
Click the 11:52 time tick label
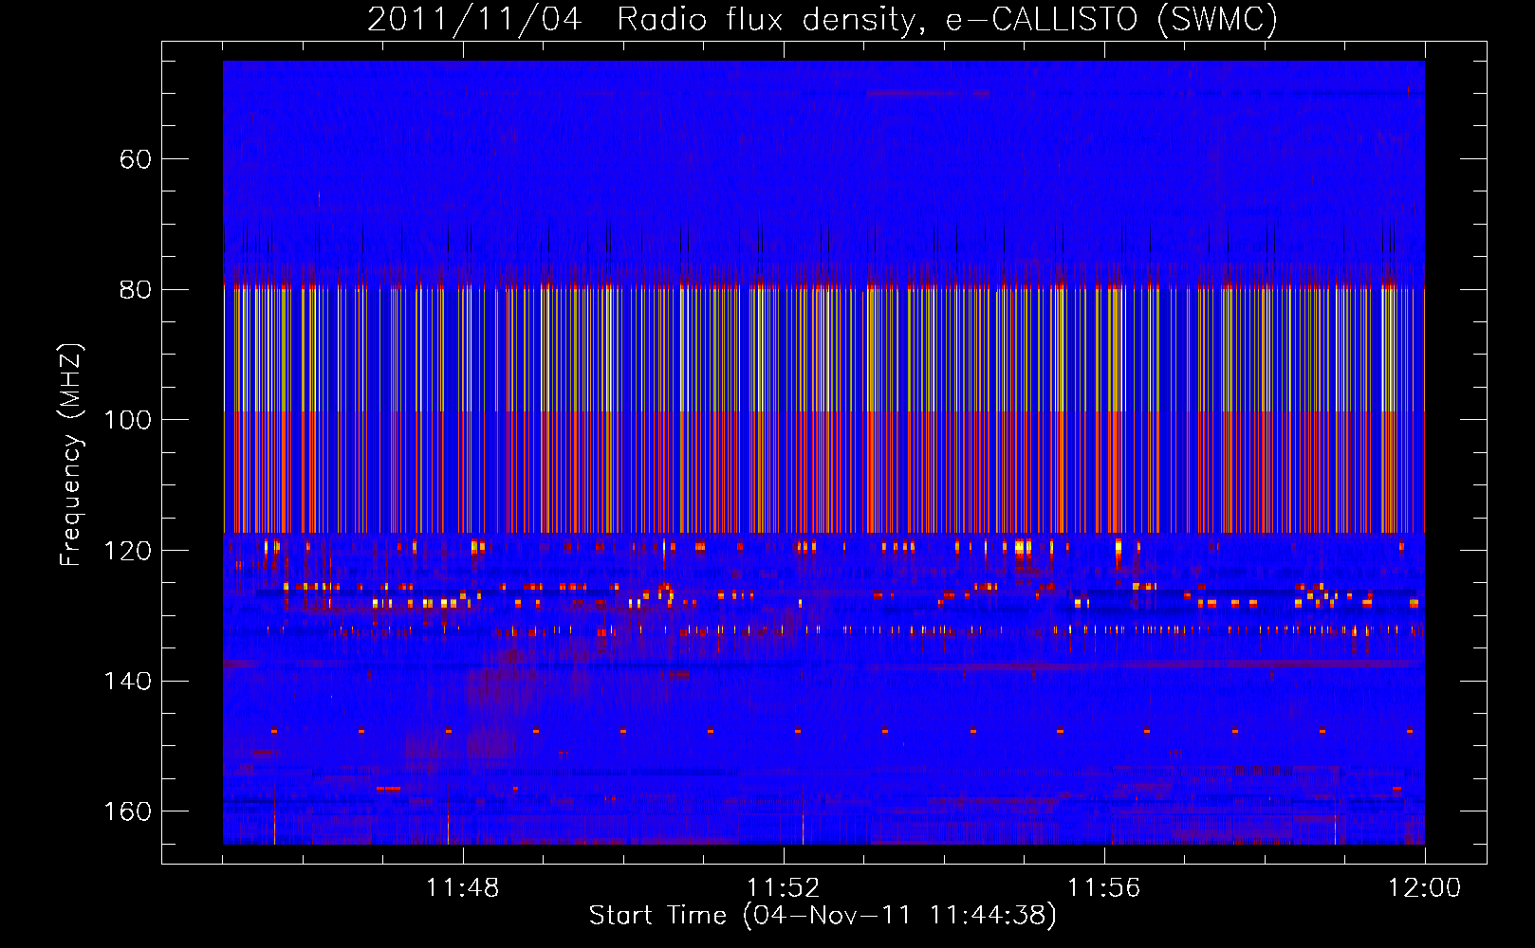[783, 888]
